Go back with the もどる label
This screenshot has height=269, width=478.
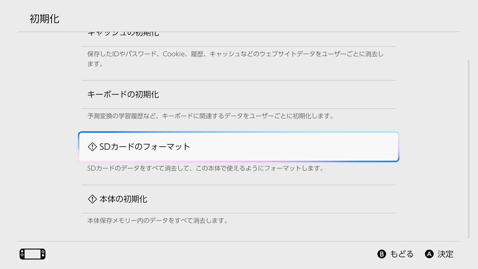(x=401, y=254)
